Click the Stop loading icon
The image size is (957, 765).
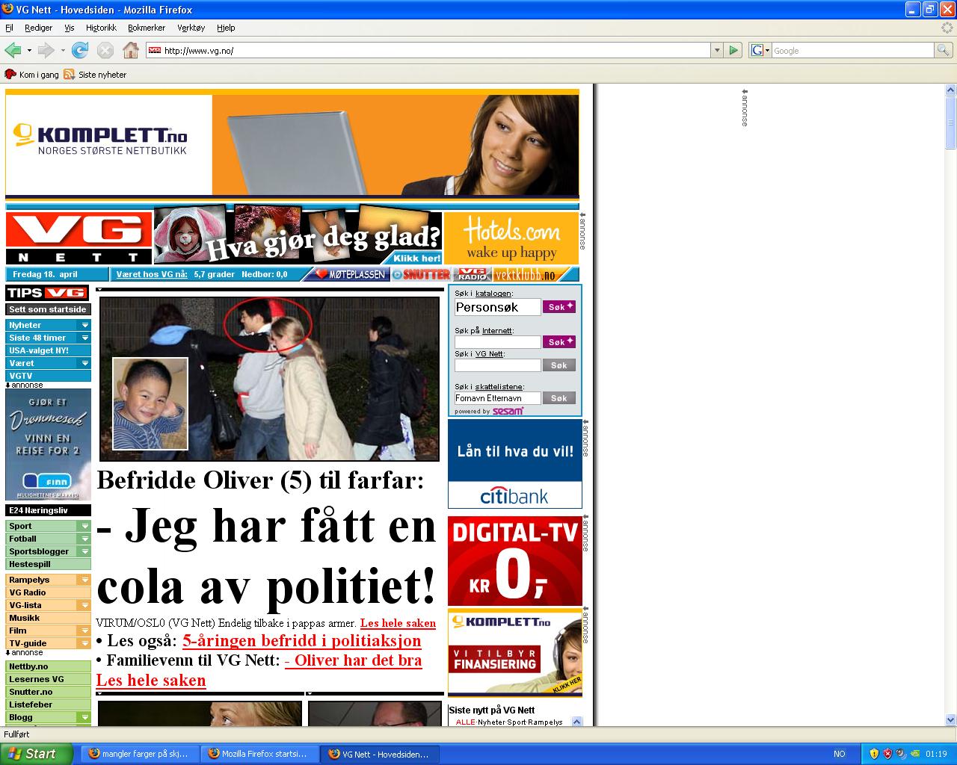[105, 50]
